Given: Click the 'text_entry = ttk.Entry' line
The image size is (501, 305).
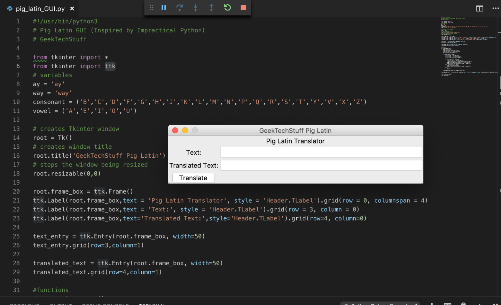Looking at the screenshot, I should 119,236.
